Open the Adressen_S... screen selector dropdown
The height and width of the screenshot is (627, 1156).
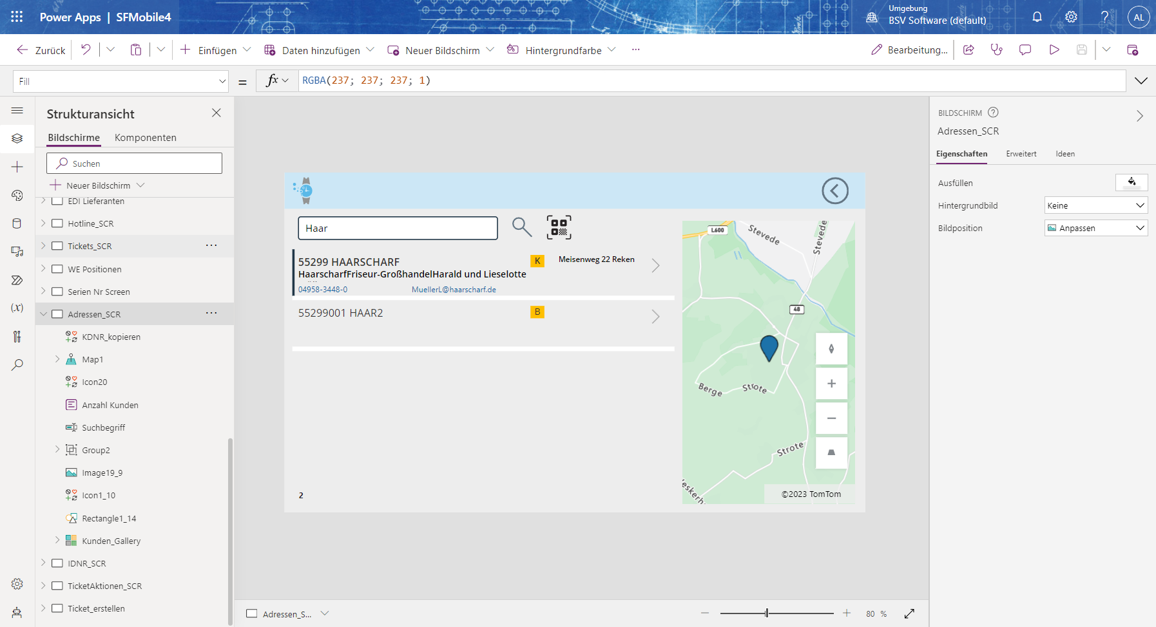coord(325,613)
